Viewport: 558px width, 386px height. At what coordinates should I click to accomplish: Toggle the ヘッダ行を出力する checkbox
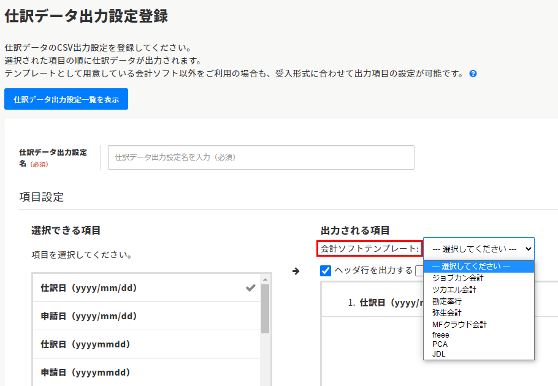click(x=326, y=271)
